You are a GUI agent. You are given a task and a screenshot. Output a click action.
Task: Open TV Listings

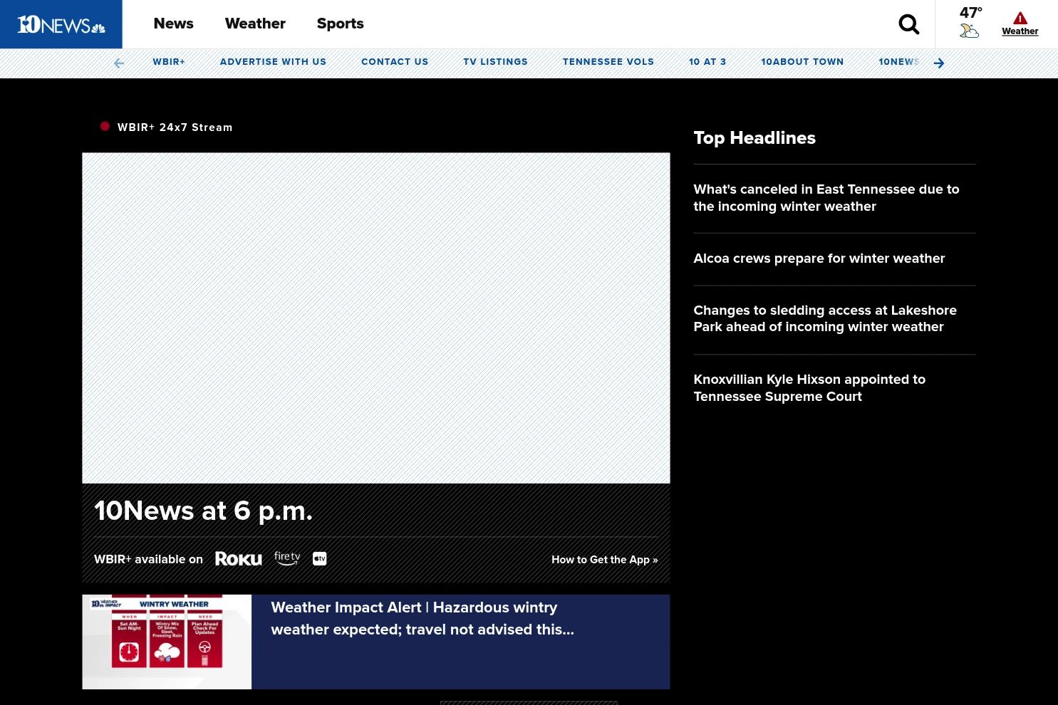point(495,62)
